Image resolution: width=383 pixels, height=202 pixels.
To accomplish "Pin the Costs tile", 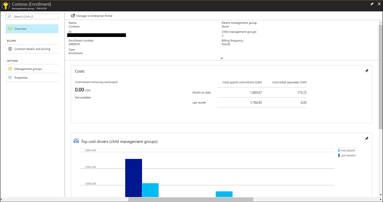I will click(367, 71).
